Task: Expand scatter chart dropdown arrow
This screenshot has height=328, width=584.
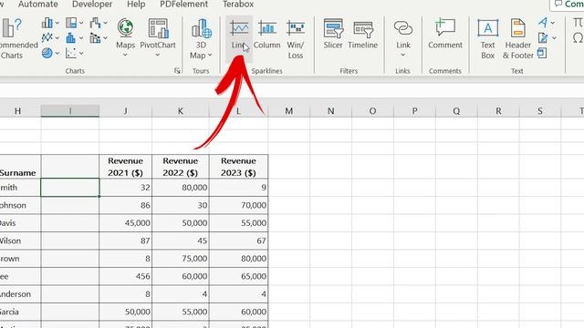Action: (x=81, y=53)
